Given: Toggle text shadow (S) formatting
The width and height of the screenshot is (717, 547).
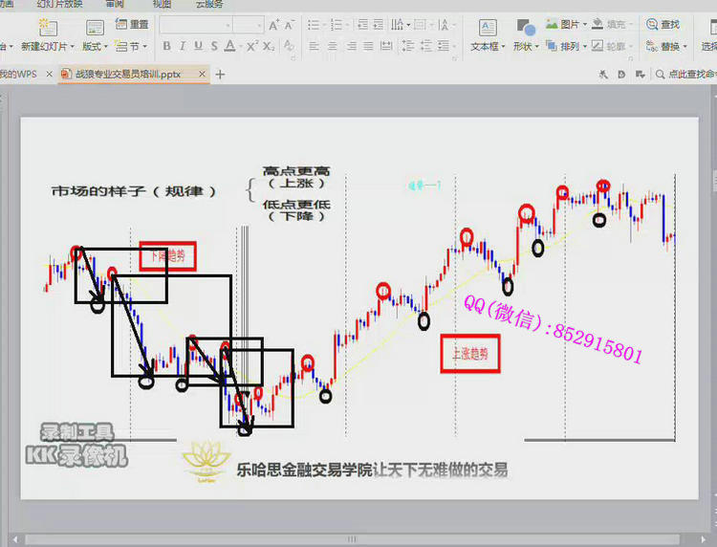Looking at the screenshot, I should click(214, 46).
